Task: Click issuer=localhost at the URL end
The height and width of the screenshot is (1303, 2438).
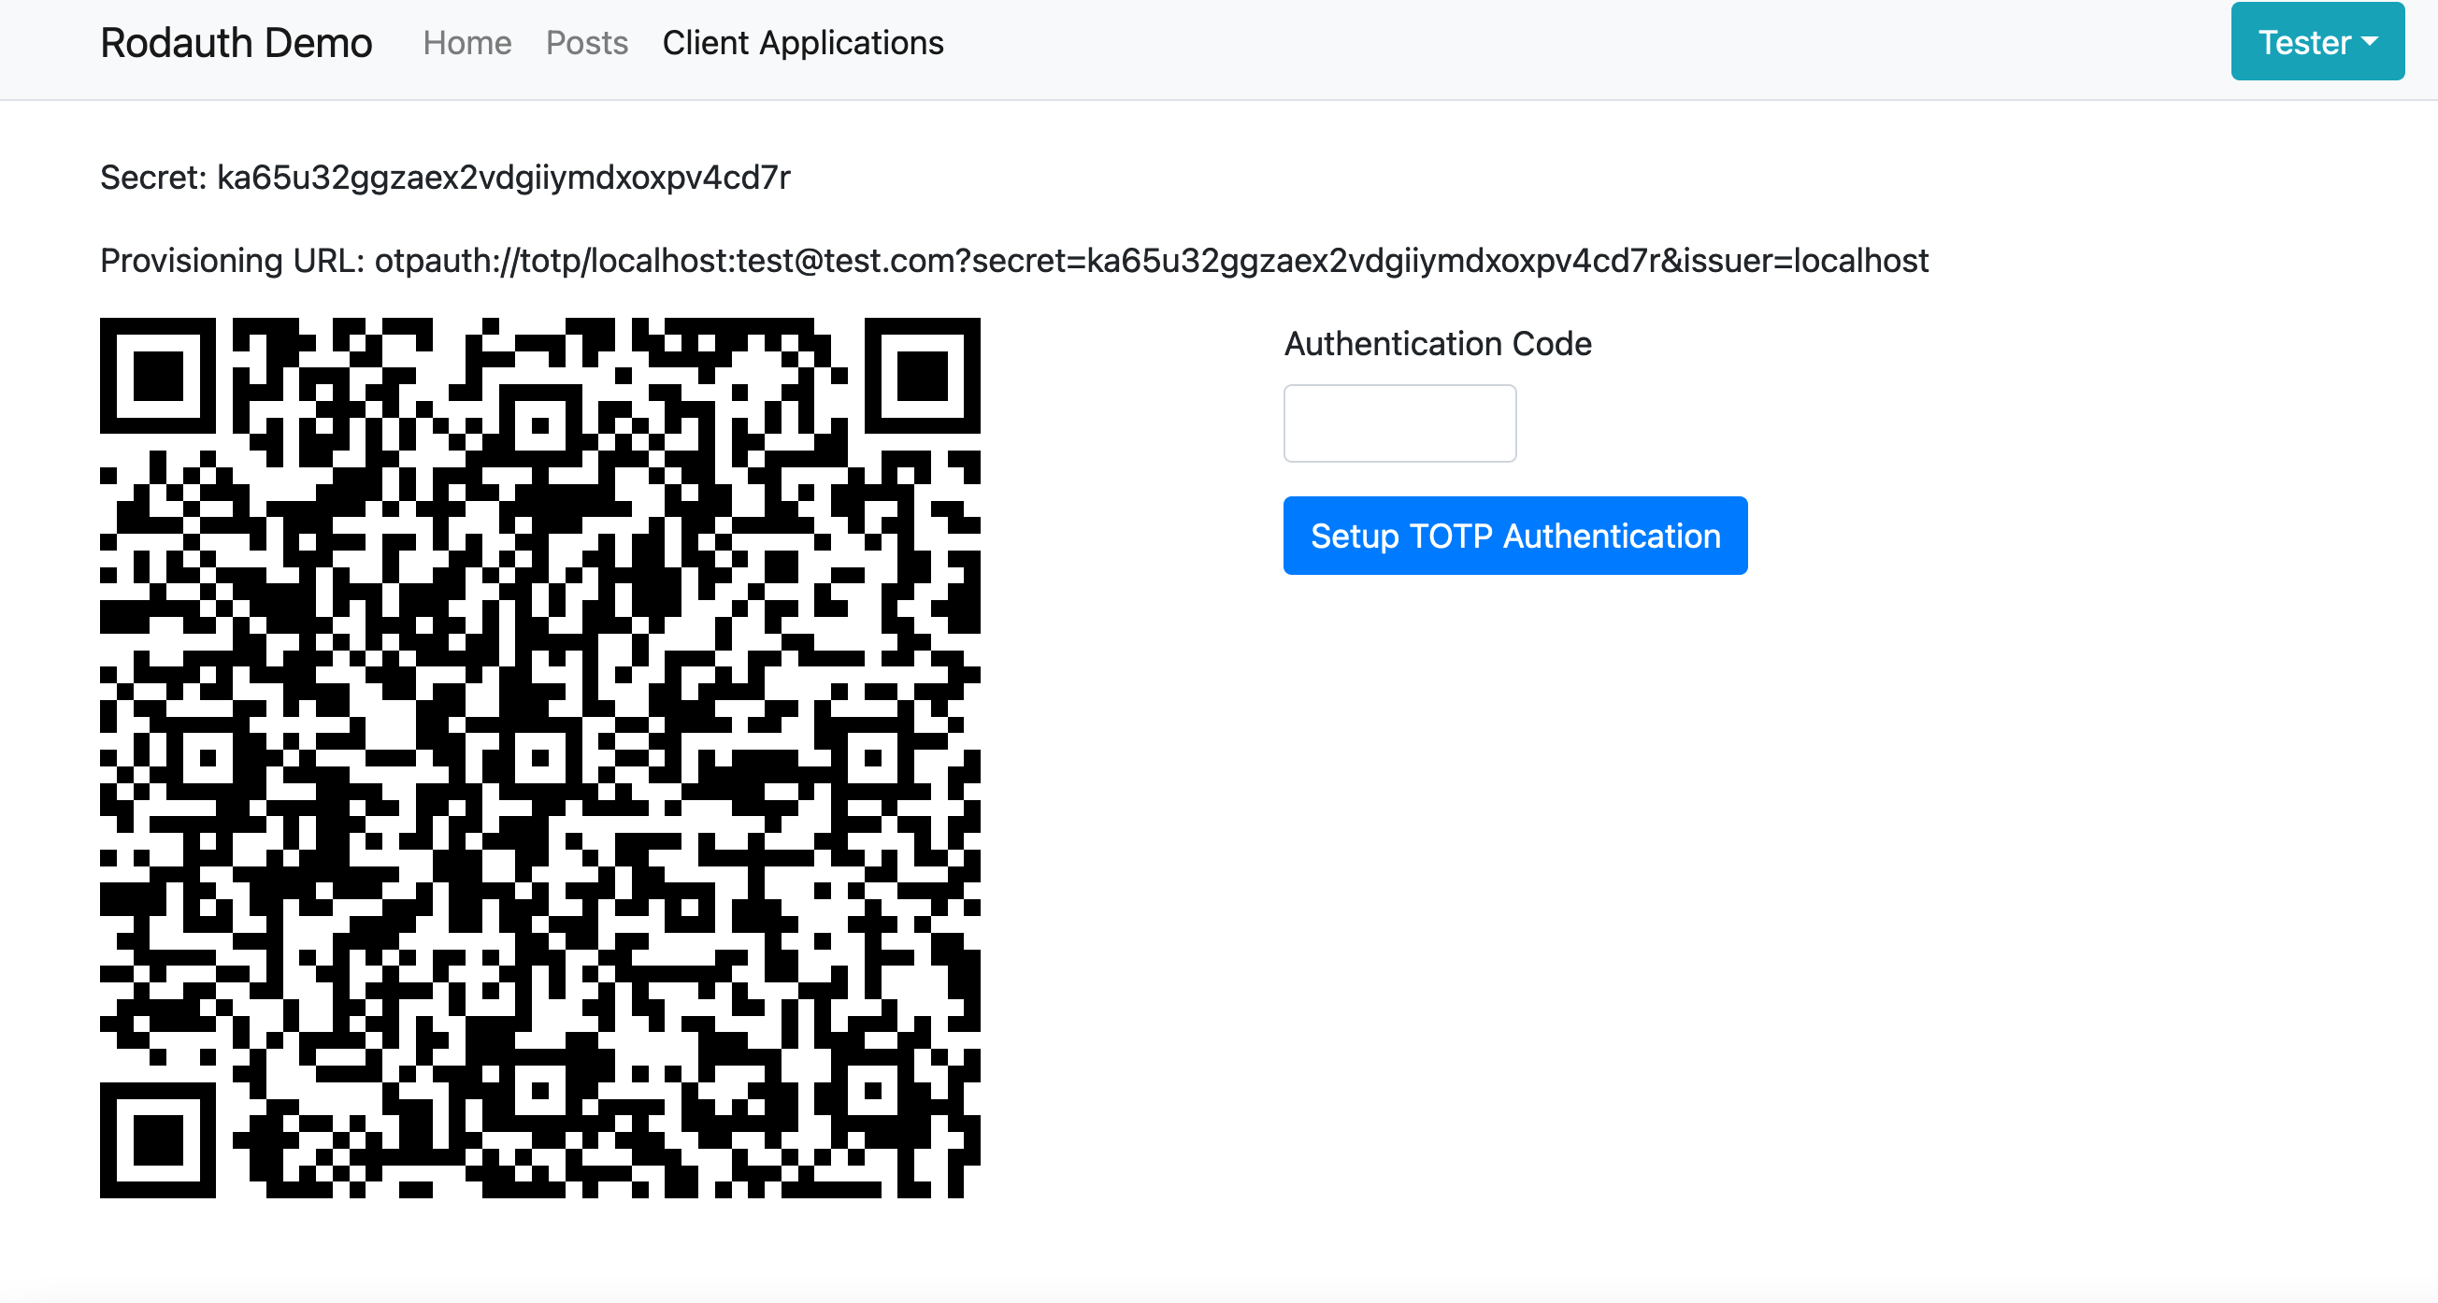Action: (x=1805, y=260)
